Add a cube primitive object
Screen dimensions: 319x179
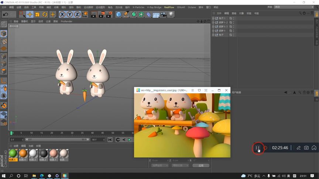tap(119, 14)
